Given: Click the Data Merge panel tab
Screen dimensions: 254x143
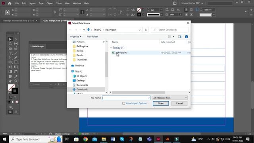Looking at the screenshot, I should coord(38,46).
